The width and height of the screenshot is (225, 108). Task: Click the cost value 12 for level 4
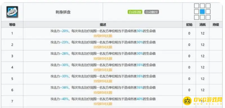(x=202, y=67)
